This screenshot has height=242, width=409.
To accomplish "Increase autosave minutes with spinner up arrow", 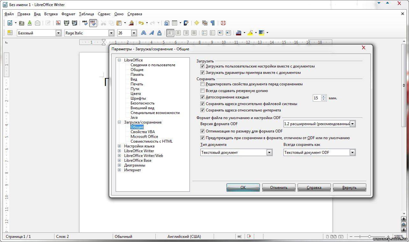I will tap(324, 96).
